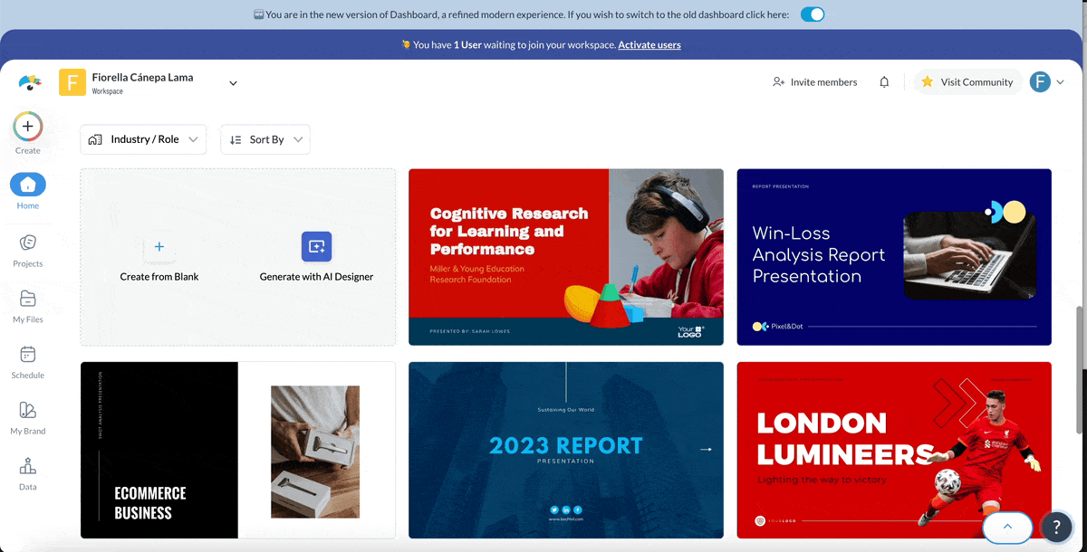Open the London Lumineers template thumbnail

894,450
